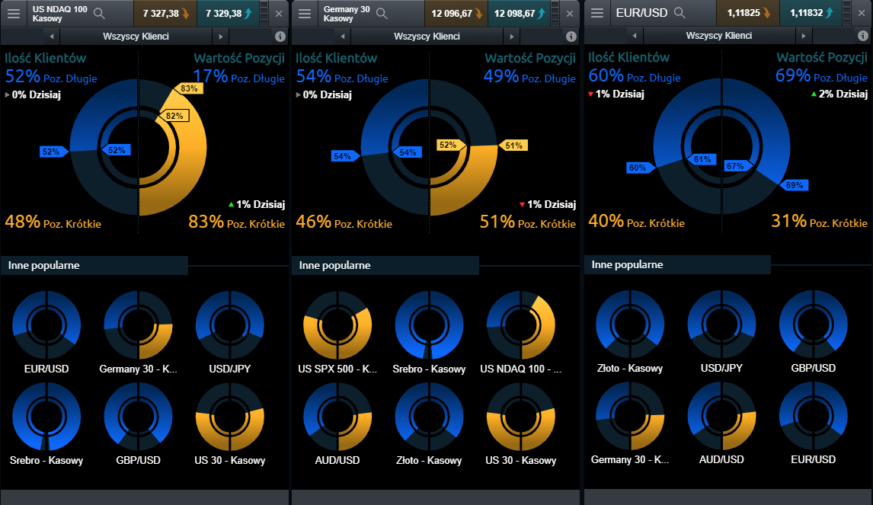Screen dimensions: 873x505
Task: Click sell price 7 327,38 for US NDAQ 100
Action: point(164,13)
